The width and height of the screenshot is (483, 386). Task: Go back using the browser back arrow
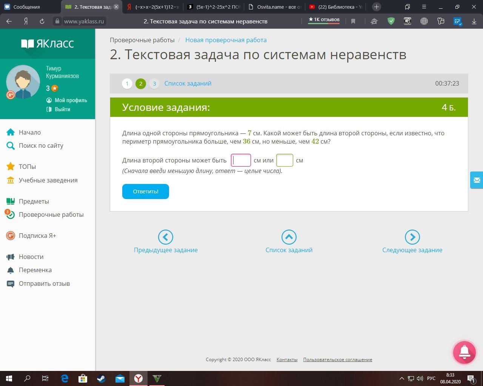click(x=9, y=21)
